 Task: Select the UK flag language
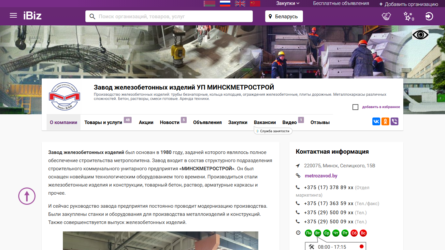(240, 3)
